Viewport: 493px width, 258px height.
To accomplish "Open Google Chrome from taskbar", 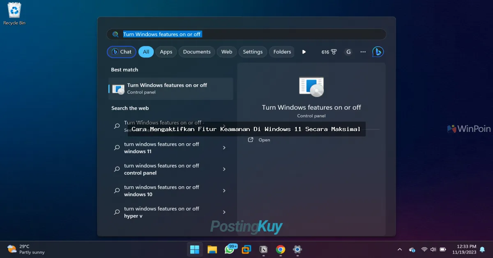I will tap(281, 249).
